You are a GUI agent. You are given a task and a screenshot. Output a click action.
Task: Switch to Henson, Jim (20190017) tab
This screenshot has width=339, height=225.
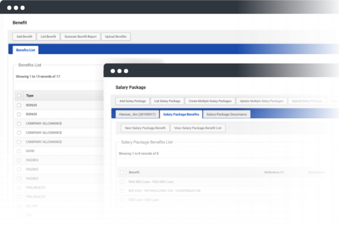click(x=135, y=114)
